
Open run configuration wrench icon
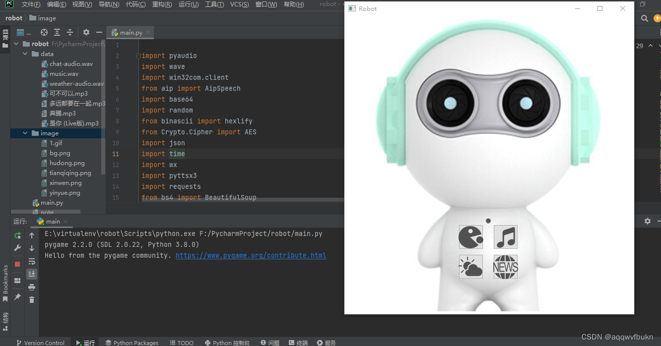[x=17, y=248]
